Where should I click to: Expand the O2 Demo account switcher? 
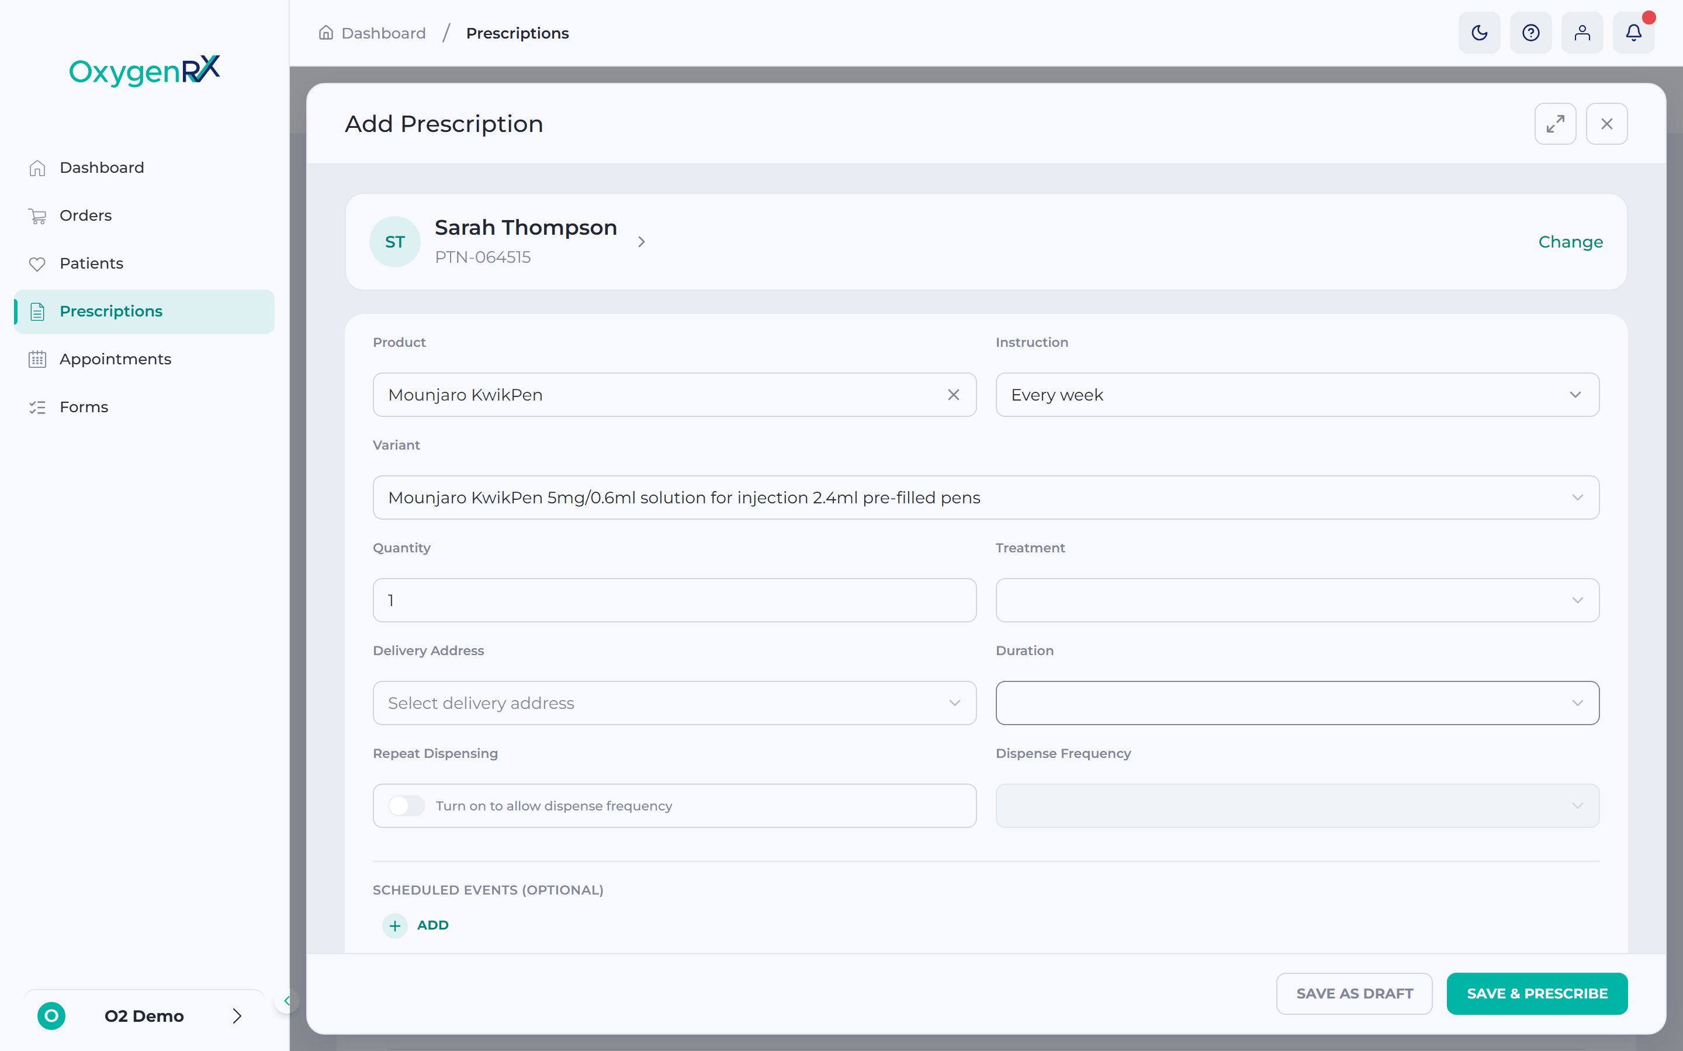click(144, 1015)
